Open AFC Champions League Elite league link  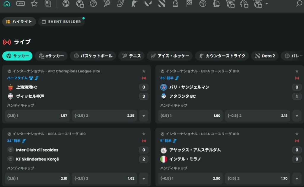[x=74, y=71]
